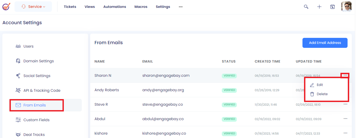Screen dimensions: 356x138
Task: Click the name Steve R
Action: click(101, 104)
